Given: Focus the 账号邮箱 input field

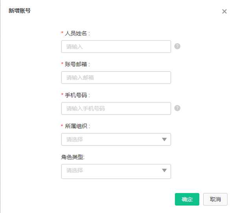Looking at the screenshot, I should (x=116, y=78).
